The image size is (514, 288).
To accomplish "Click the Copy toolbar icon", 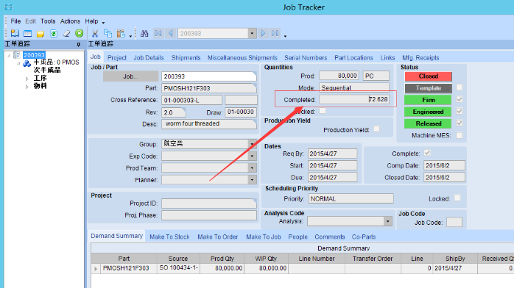I will (x=108, y=33).
